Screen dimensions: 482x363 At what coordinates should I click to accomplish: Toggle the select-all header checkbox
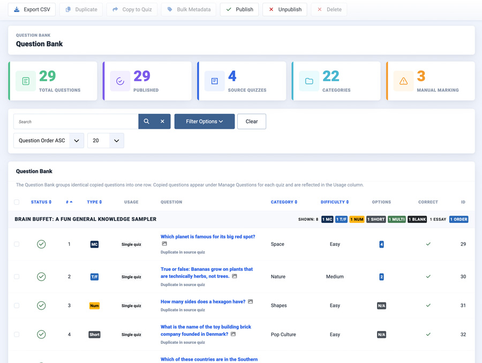coord(17,202)
